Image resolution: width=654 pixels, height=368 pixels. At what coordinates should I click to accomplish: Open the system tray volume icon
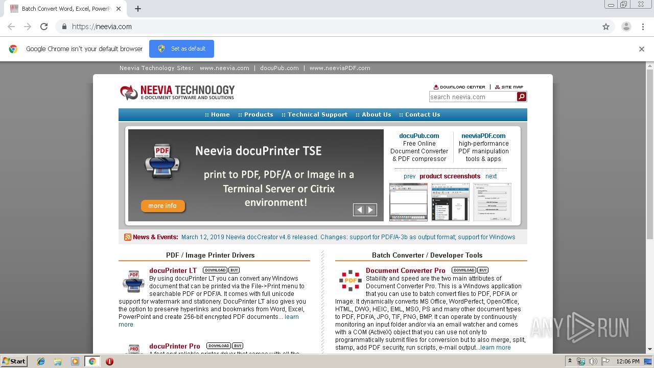[593, 361]
